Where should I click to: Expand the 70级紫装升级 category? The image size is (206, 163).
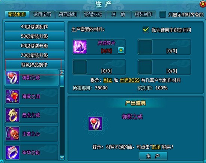coord(35,55)
